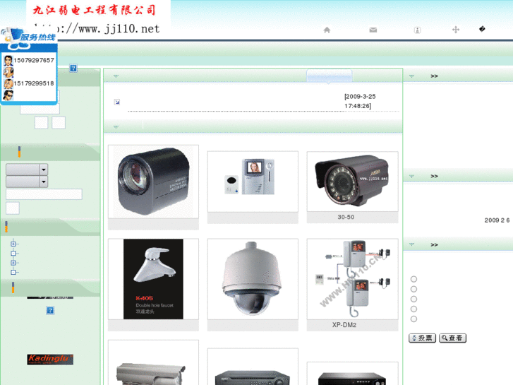Click the arrow icon in the third right-hand panel header

[x=411, y=244]
